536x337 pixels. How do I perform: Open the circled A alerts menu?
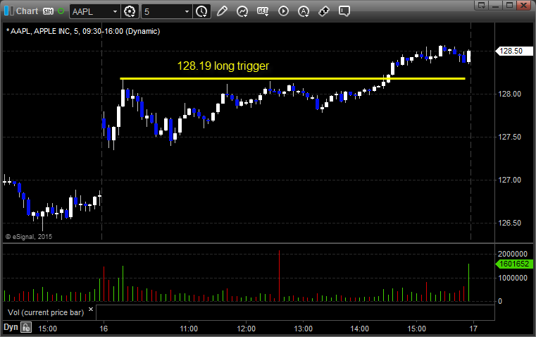tap(303, 11)
